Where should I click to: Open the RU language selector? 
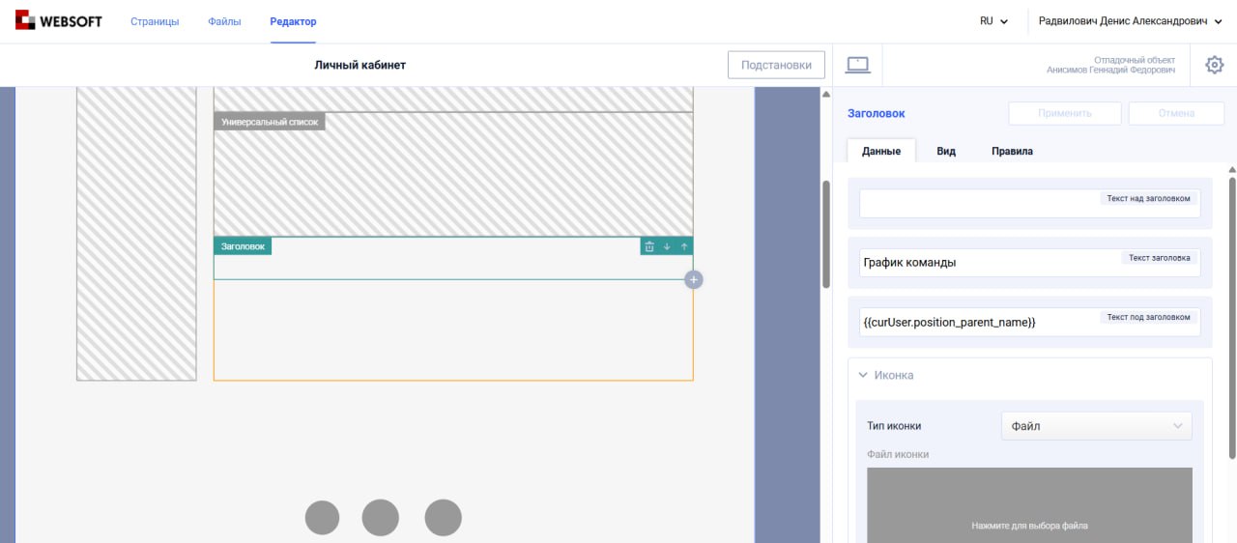(993, 21)
